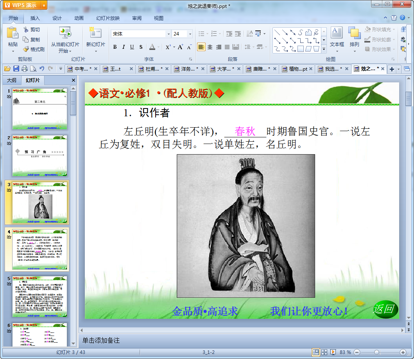Click the decrease indent icon

tap(229, 34)
